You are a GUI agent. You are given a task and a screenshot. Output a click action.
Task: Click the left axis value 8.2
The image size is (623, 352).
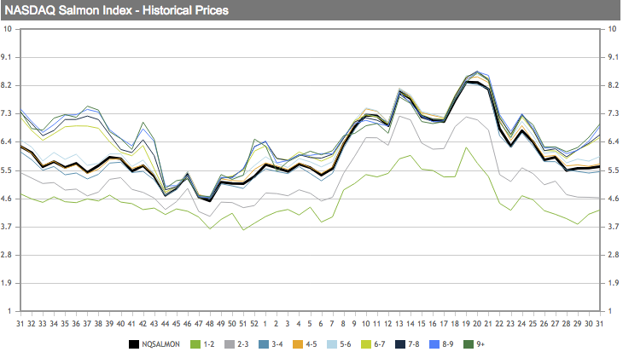7,85
